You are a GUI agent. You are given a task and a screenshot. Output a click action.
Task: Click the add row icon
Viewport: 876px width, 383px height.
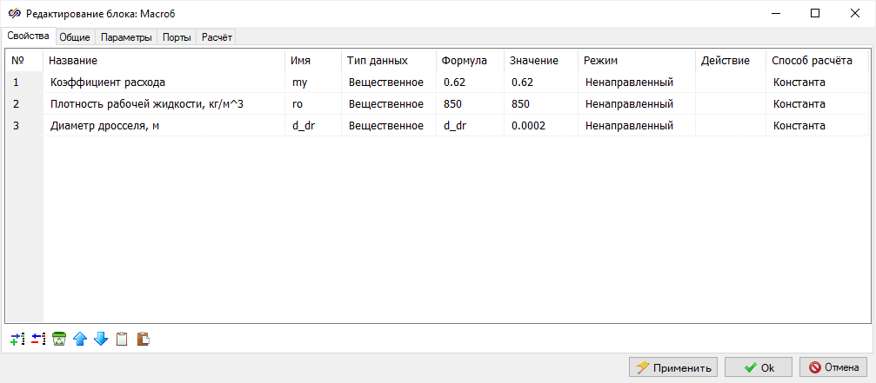point(17,339)
